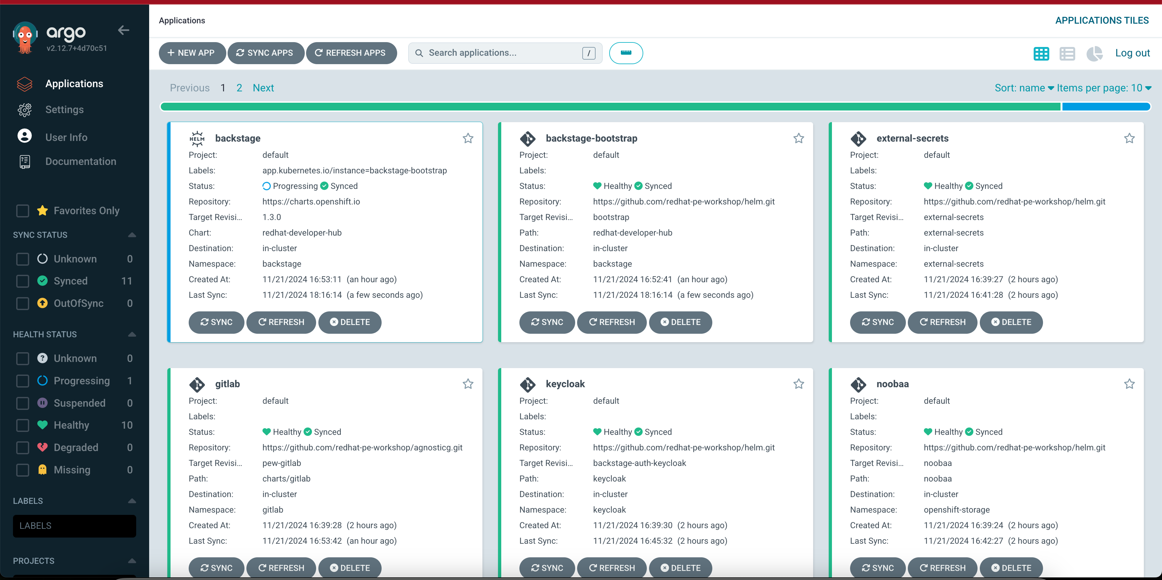
Task: Favorite the keycloak application star
Action: point(799,384)
